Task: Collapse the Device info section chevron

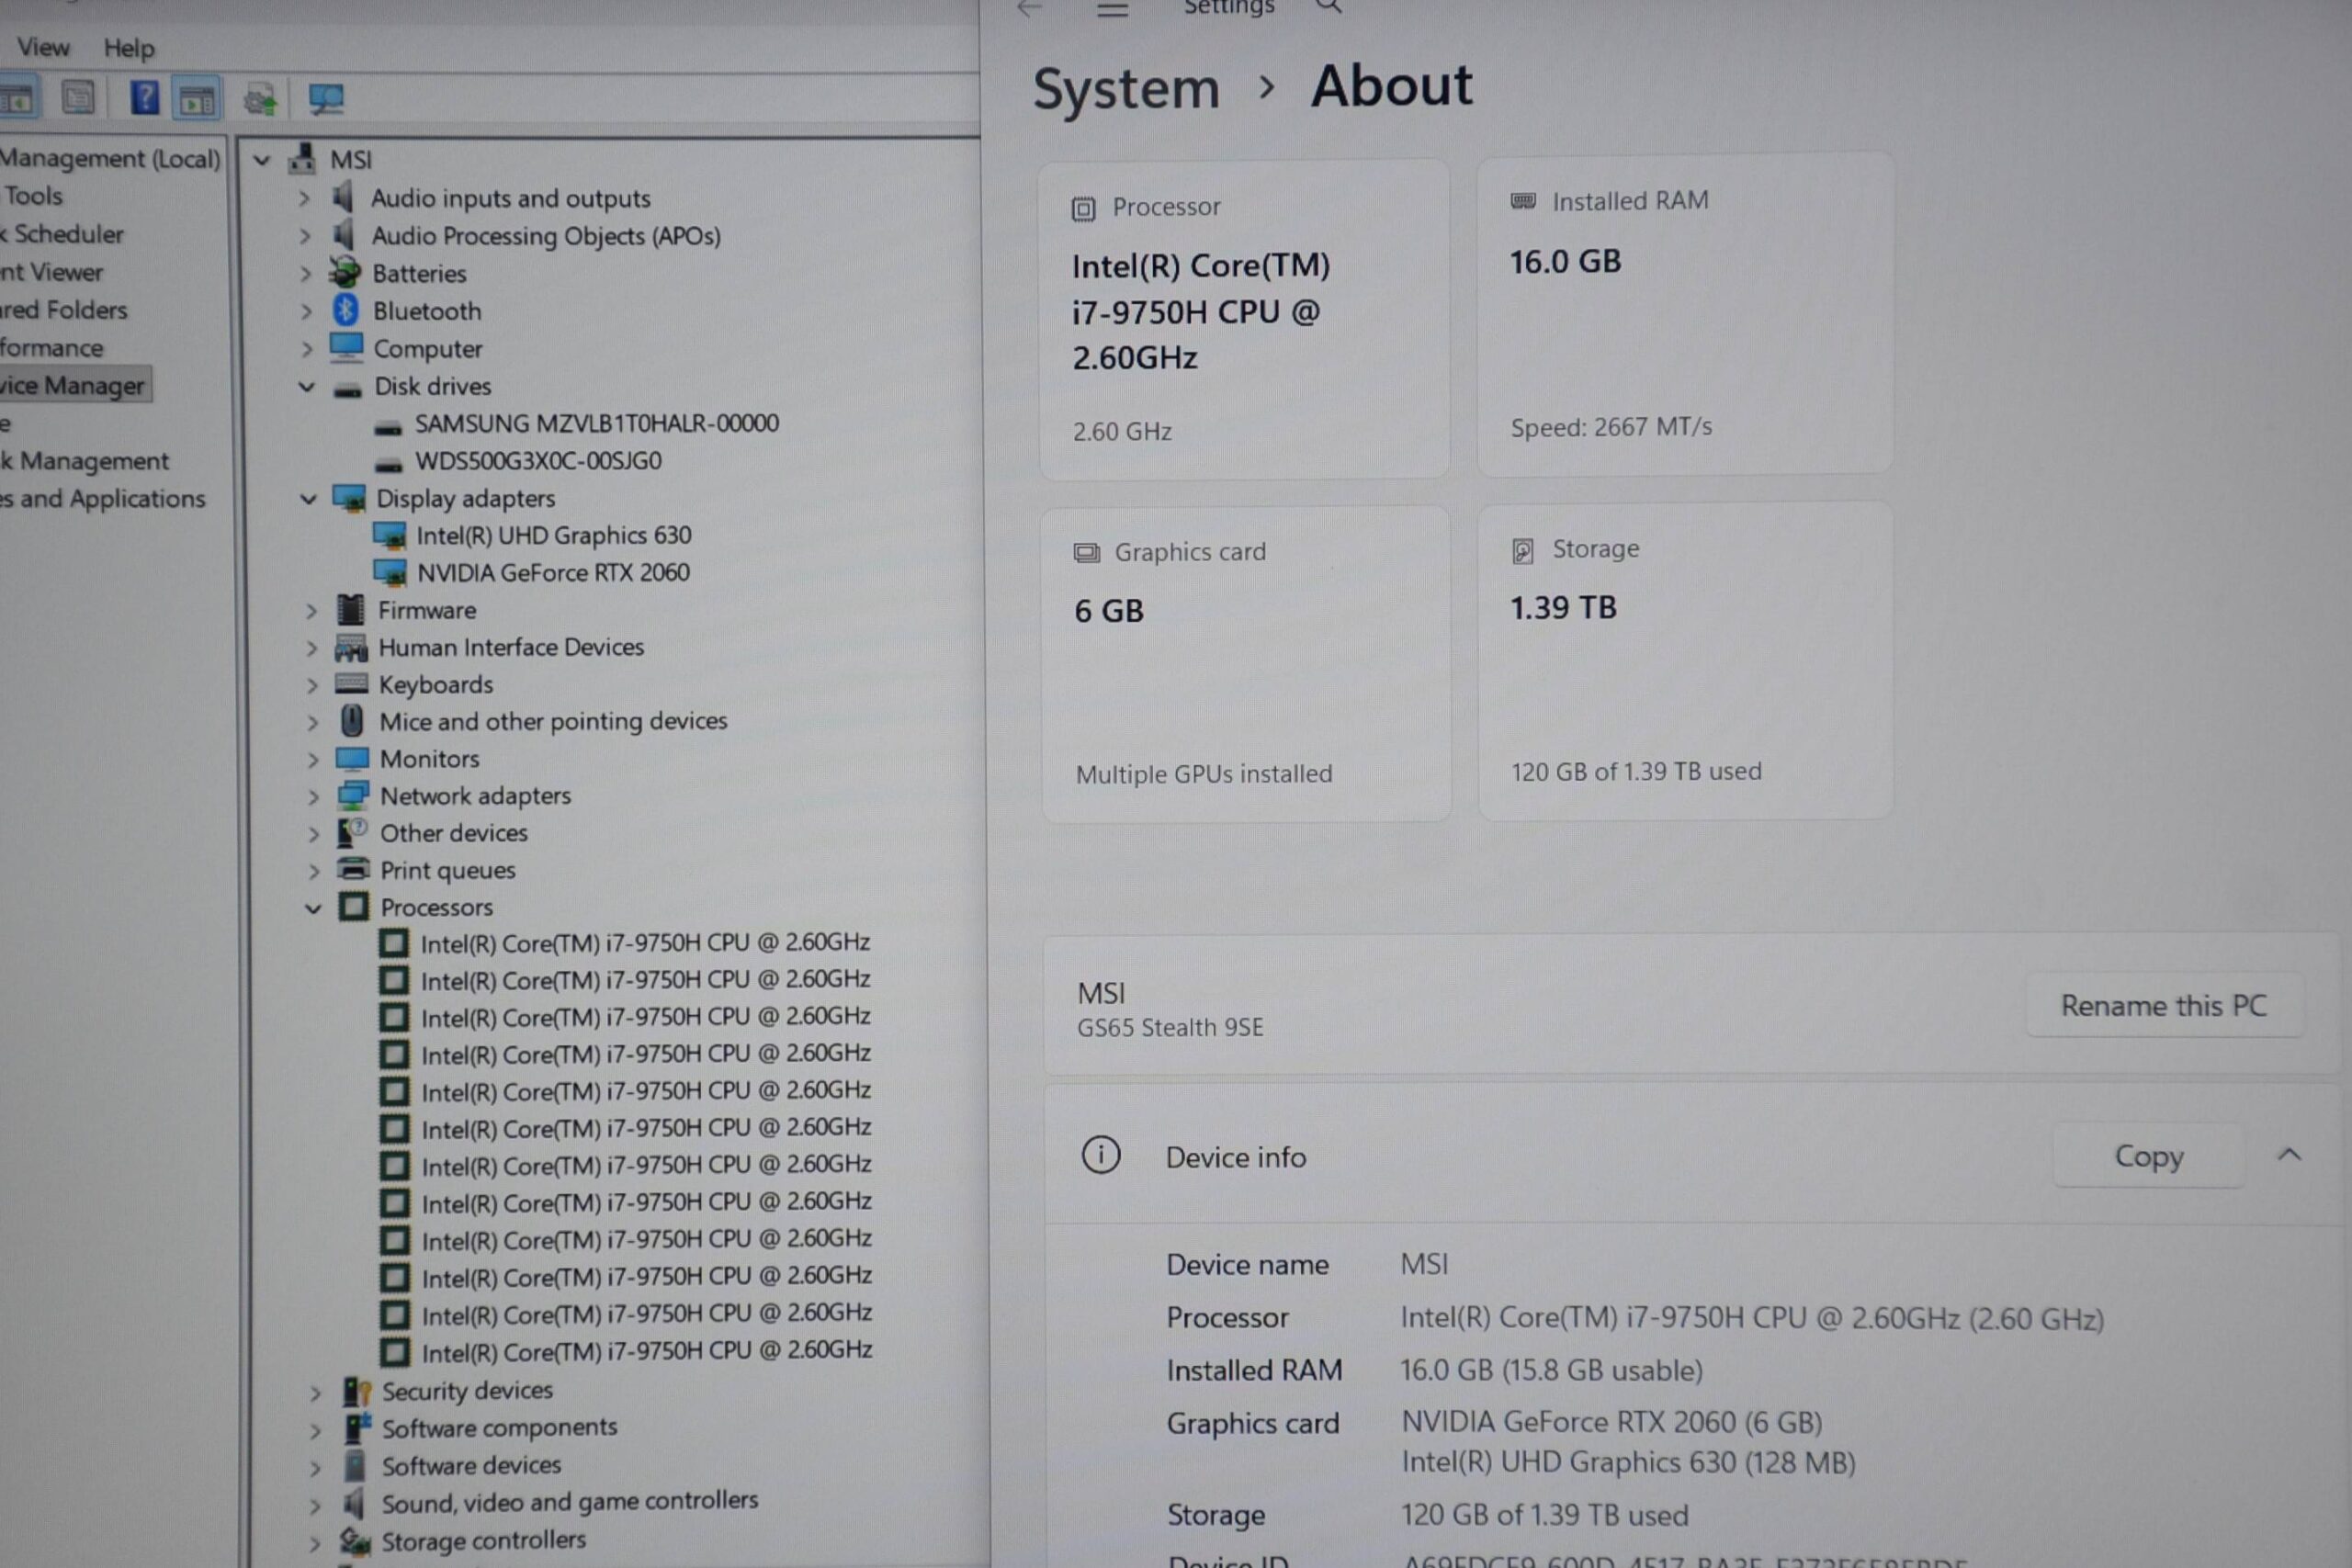Action: coord(2290,1155)
